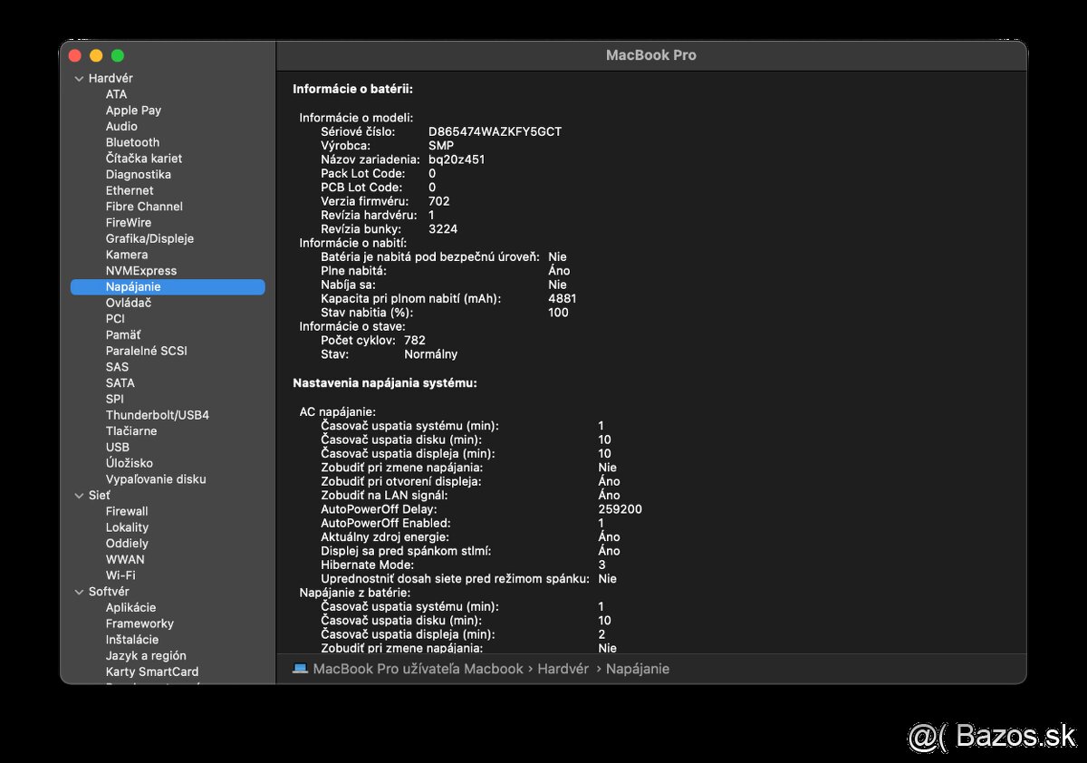The width and height of the screenshot is (1087, 763).
Task: Open Ovládač in the sidebar
Action: pos(128,303)
